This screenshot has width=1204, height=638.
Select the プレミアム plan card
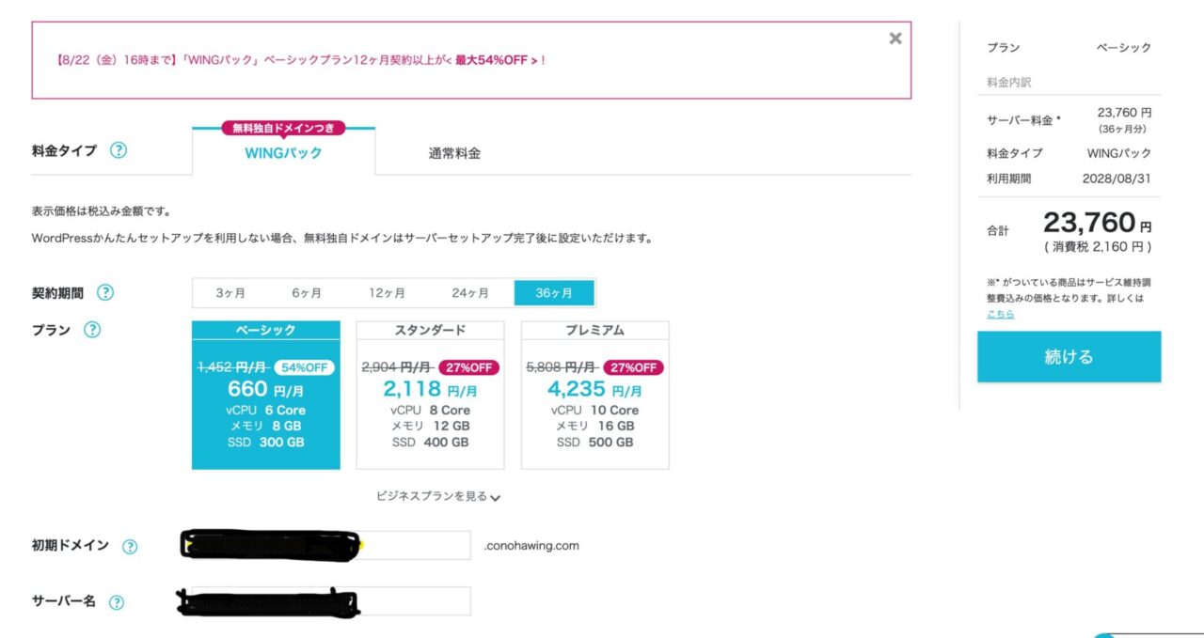[x=595, y=395]
